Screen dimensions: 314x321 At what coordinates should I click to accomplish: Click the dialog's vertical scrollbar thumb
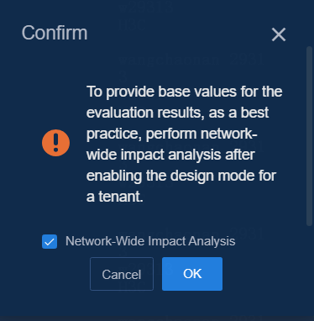pos(309,136)
